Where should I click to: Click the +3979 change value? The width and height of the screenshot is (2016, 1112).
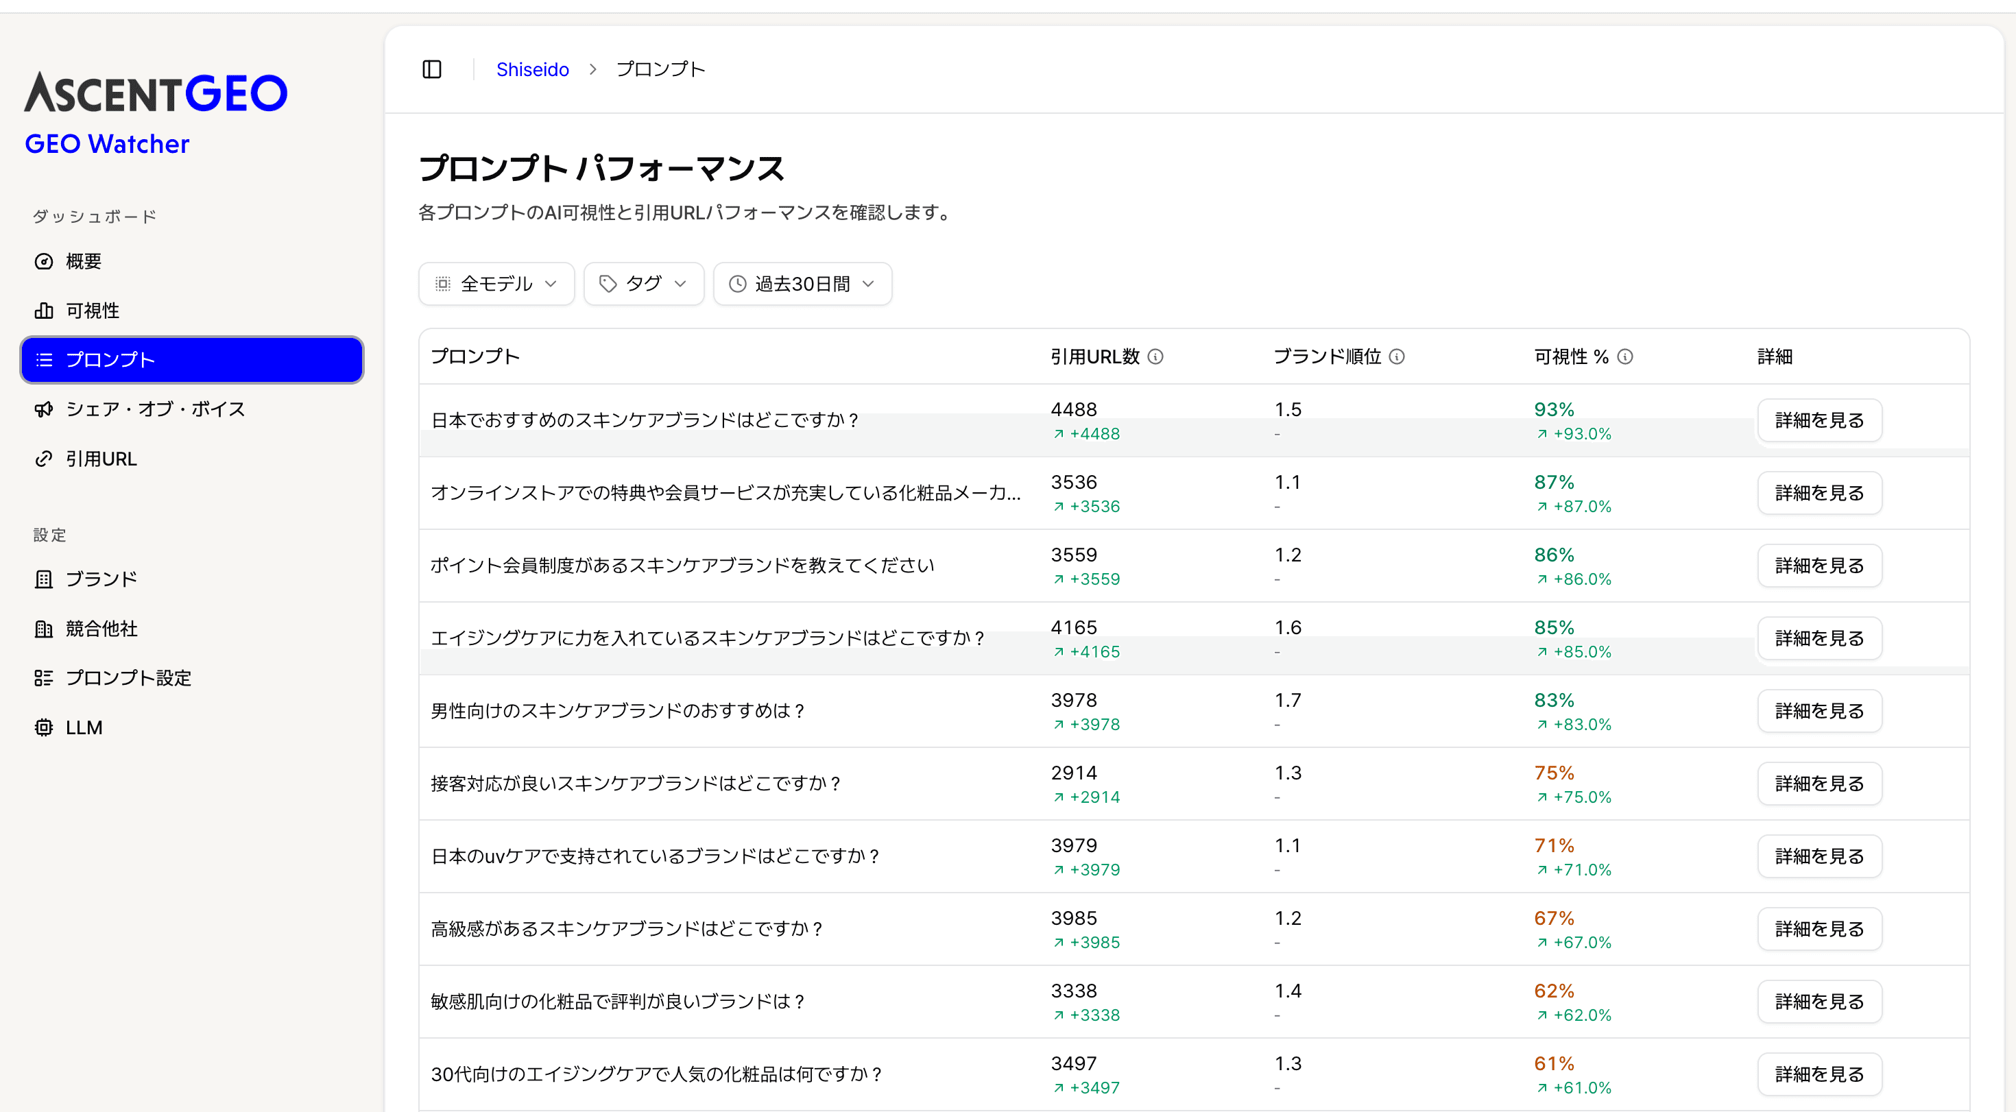pos(1095,870)
